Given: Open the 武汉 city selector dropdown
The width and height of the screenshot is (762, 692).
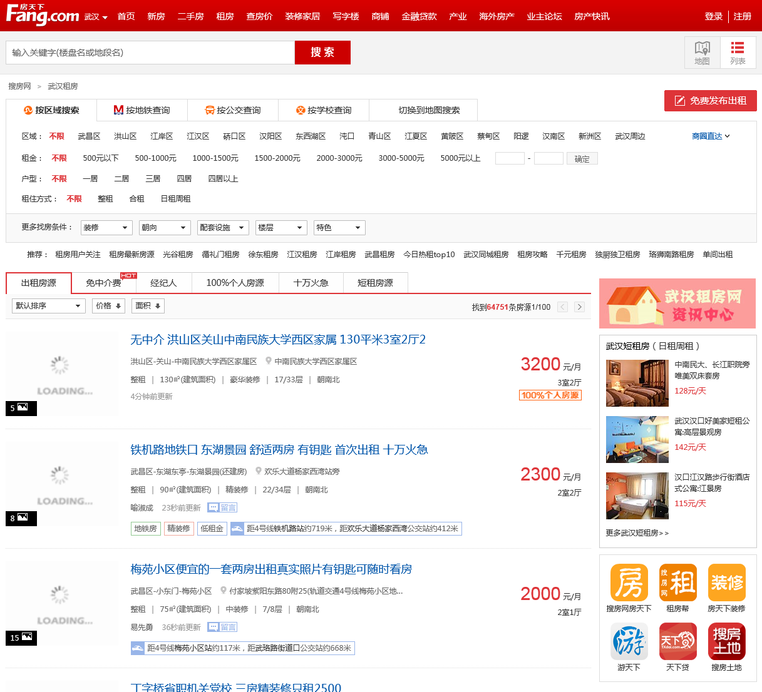Looking at the screenshot, I should [96, 16].
